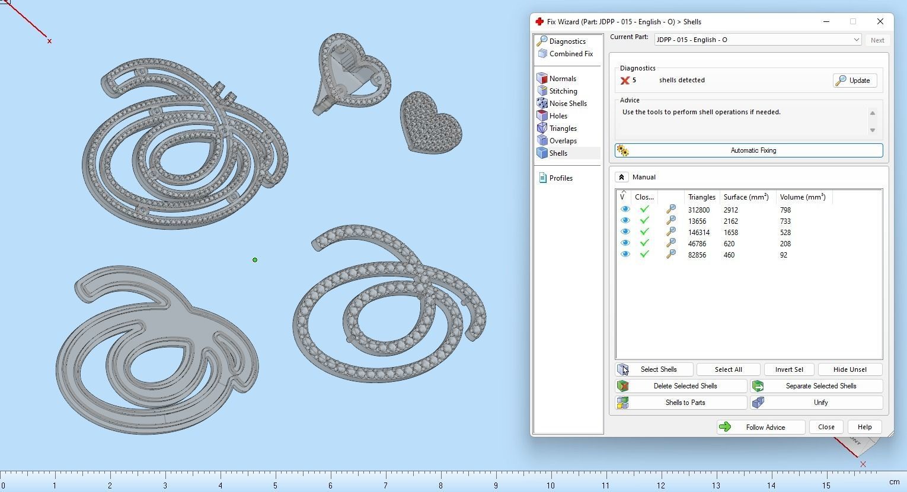Click the Holes icon in sidebar
This screenshot has height=492, width=907.
[542, 115]
